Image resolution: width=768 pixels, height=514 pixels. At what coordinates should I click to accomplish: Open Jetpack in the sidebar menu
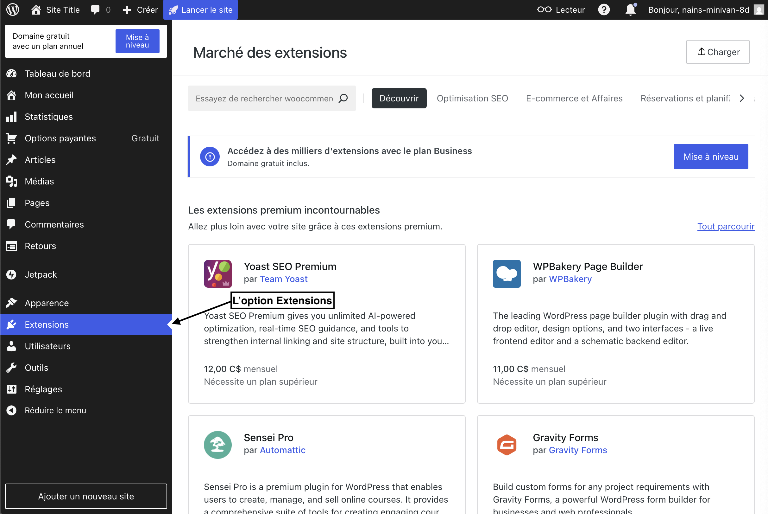pyautogui.click(x=41, y=274)
